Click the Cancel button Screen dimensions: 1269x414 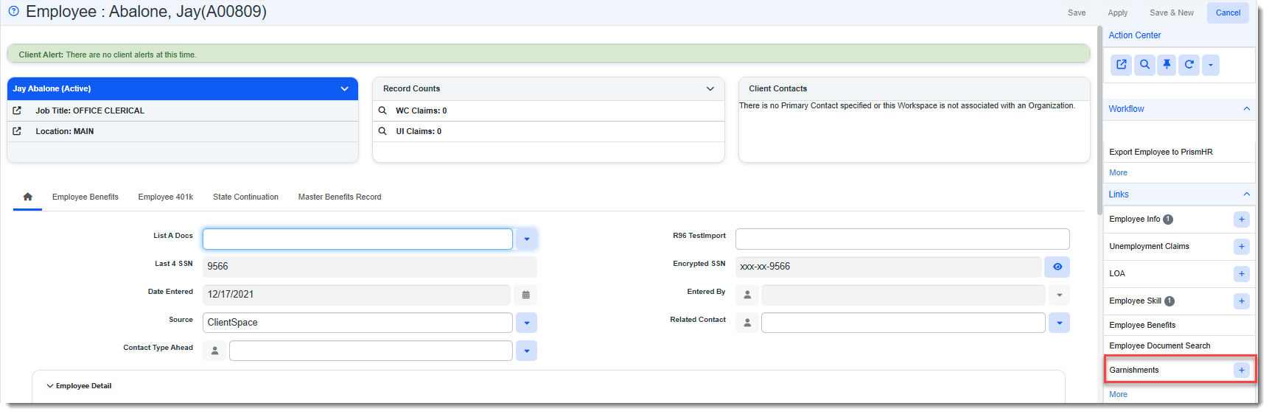coord(1228,13)
